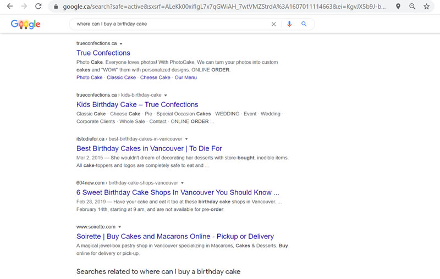Clear the search query with the X icon
This screenshot has width=440, height=279.
pyautogui.click(x=273, y=24)
